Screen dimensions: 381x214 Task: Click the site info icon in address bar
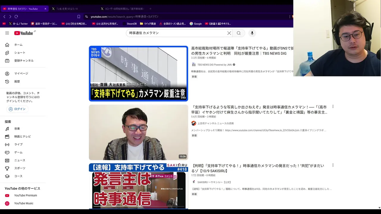point(86,17)
